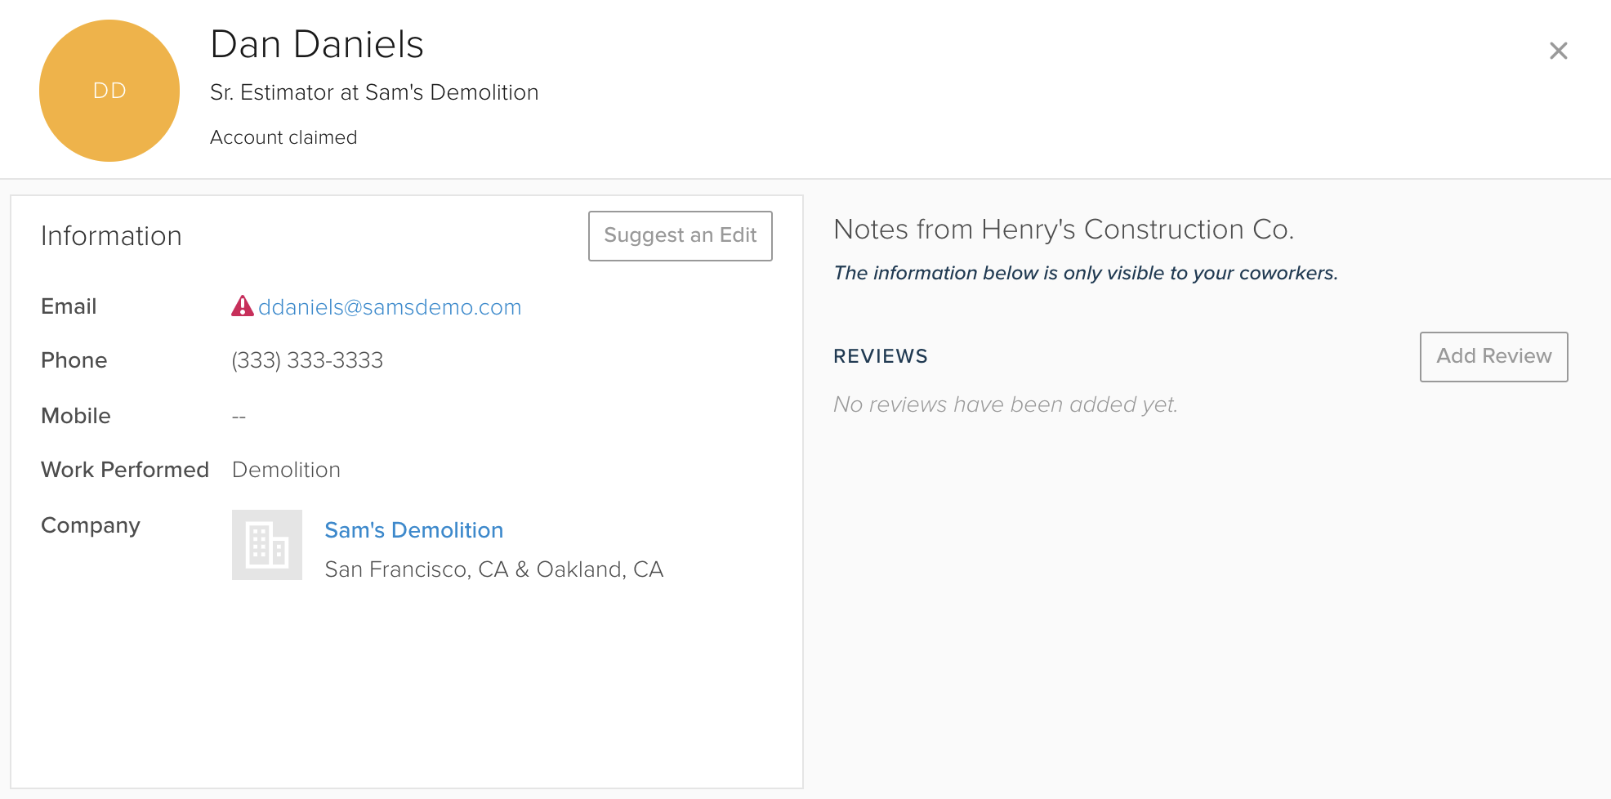Click the Information section heading
The height and width of the screenshot is (799, 1611).
point(111,236)
